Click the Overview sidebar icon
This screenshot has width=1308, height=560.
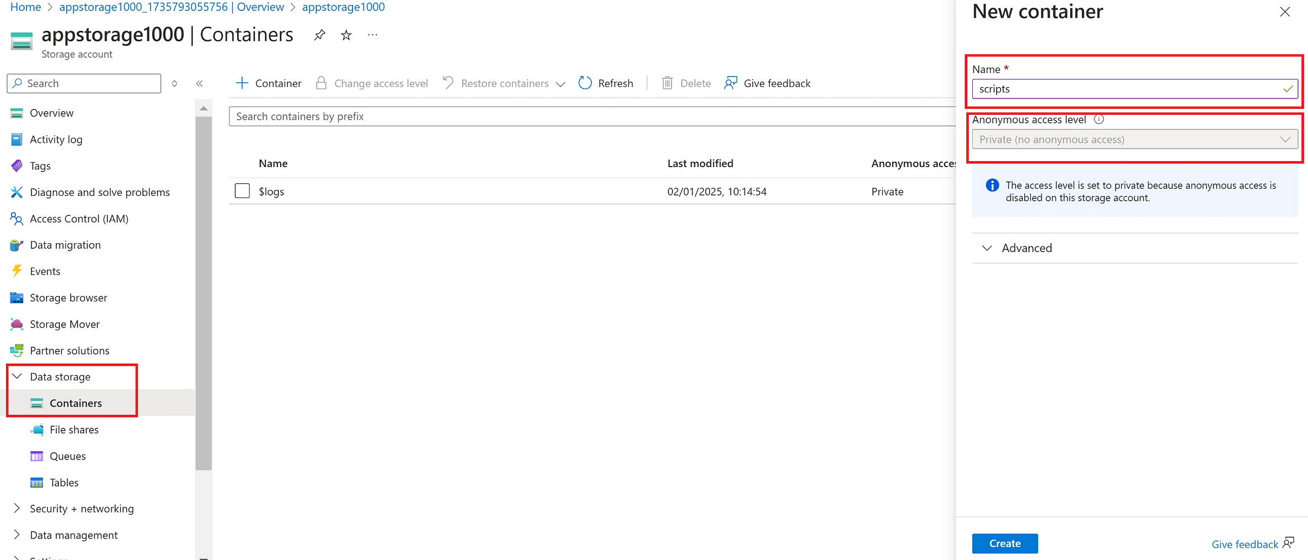tap(17, 113)
